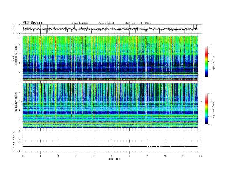
Task: Click the ch.2 Frequency (kHz) axis label
Action: tap(15, 102)
